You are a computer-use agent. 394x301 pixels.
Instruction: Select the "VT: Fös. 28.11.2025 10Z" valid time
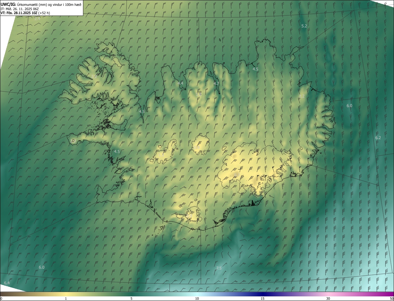point(19,13)
